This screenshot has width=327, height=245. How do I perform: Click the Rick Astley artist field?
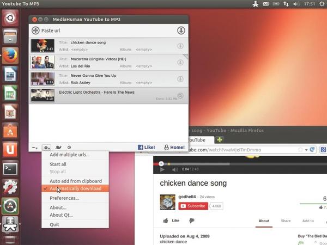(81, 83)
